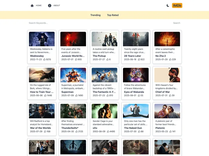Image resolution: width=209 pixels, height=156 pixels.
Task: Click the 9215 likes count
Action: click(49, 59)
